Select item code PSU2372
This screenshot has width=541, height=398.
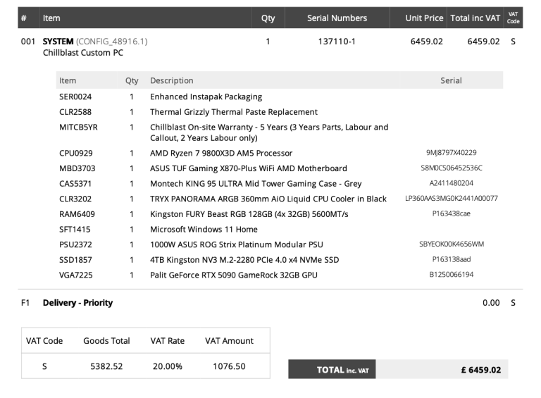point(75,244)
